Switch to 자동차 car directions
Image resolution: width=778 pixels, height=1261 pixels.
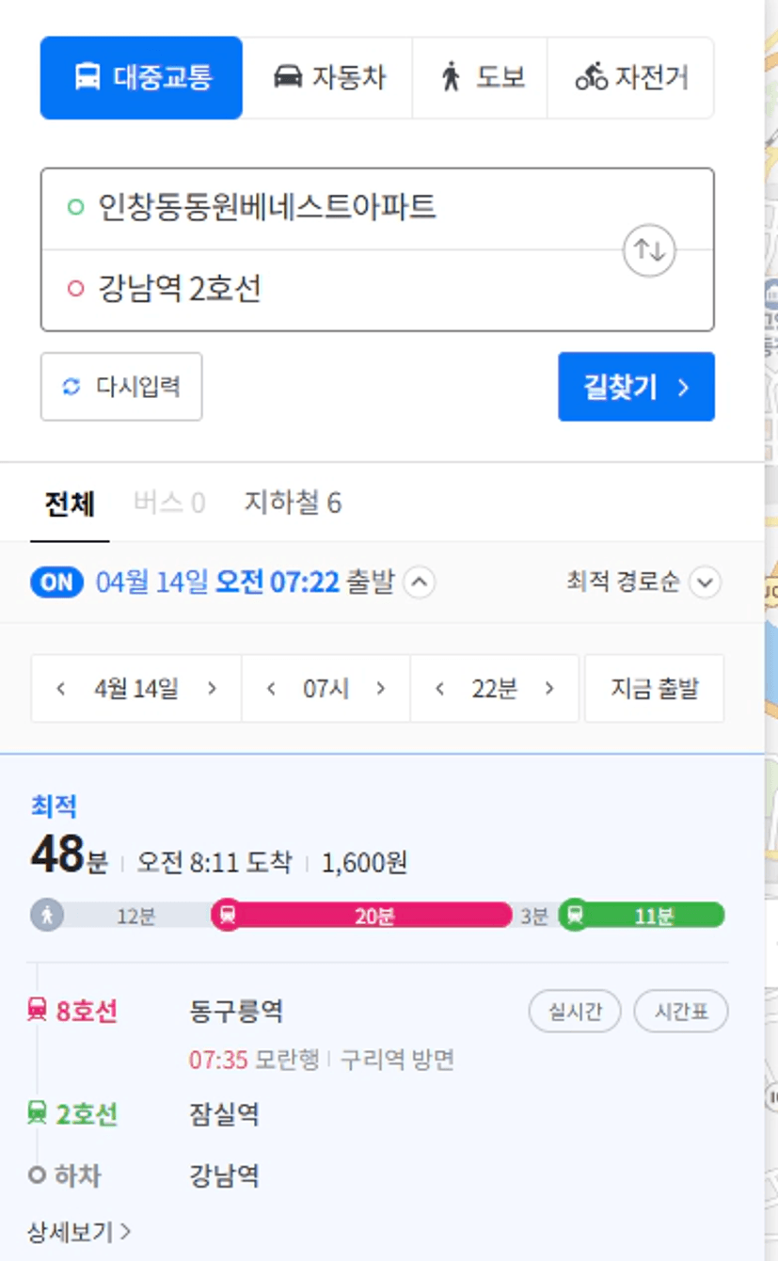(328, 77)
